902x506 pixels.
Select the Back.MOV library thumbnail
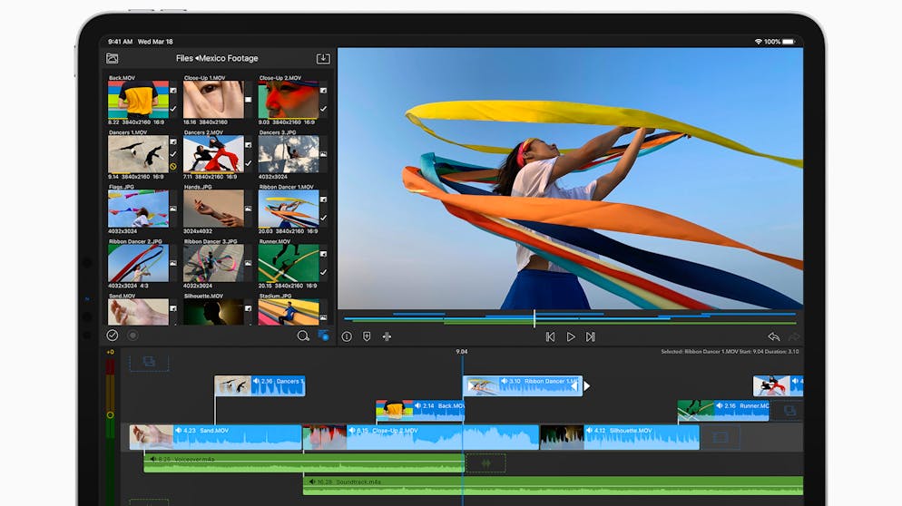[138, 100]
